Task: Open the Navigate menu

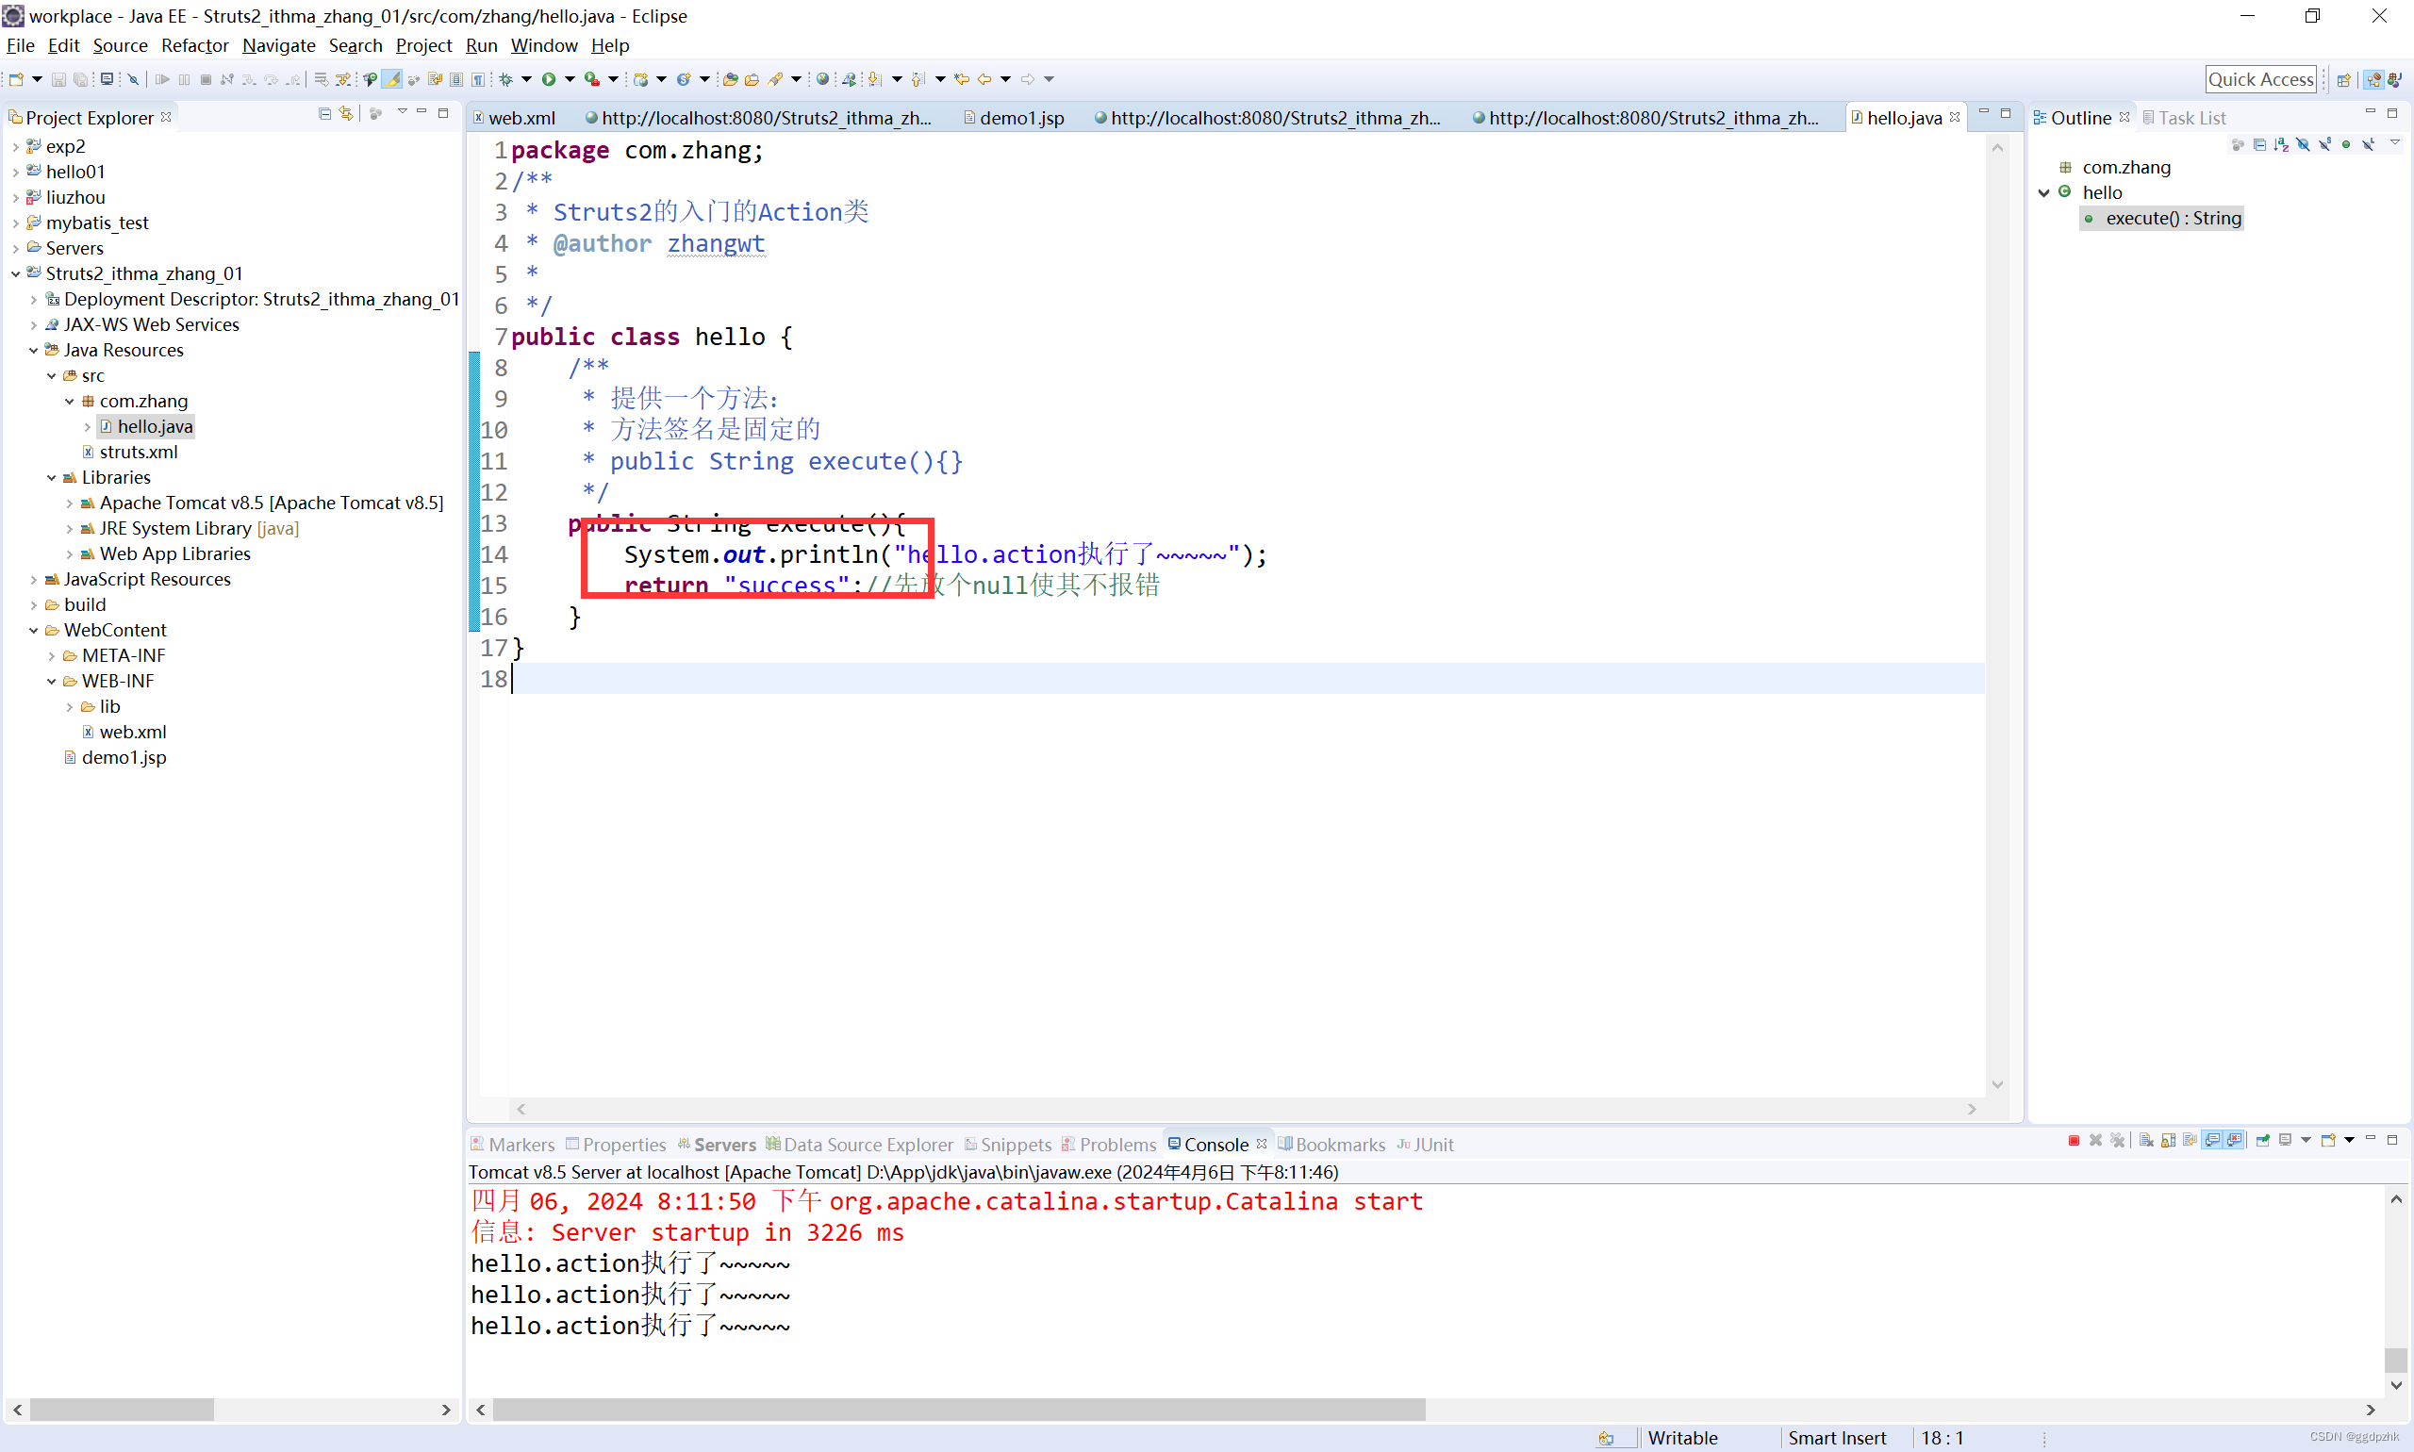Action: tap(277, 45)
